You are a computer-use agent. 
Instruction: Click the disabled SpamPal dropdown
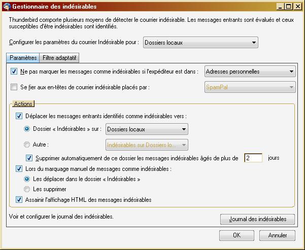coord(250,87)
